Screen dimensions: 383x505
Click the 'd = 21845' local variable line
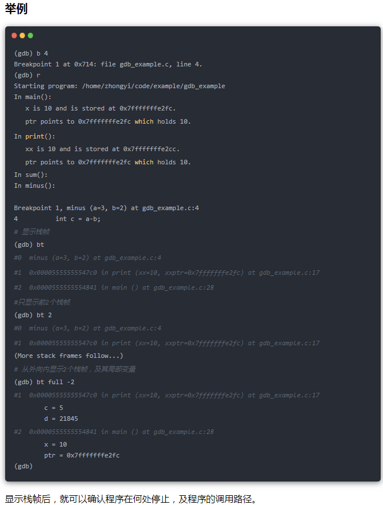pyautogui.click(x=61, y=419)
